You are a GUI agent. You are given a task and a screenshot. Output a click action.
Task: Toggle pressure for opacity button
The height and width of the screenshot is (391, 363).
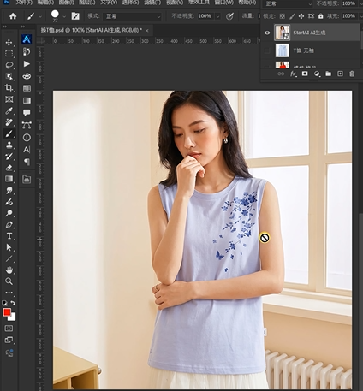pos(229,16)
